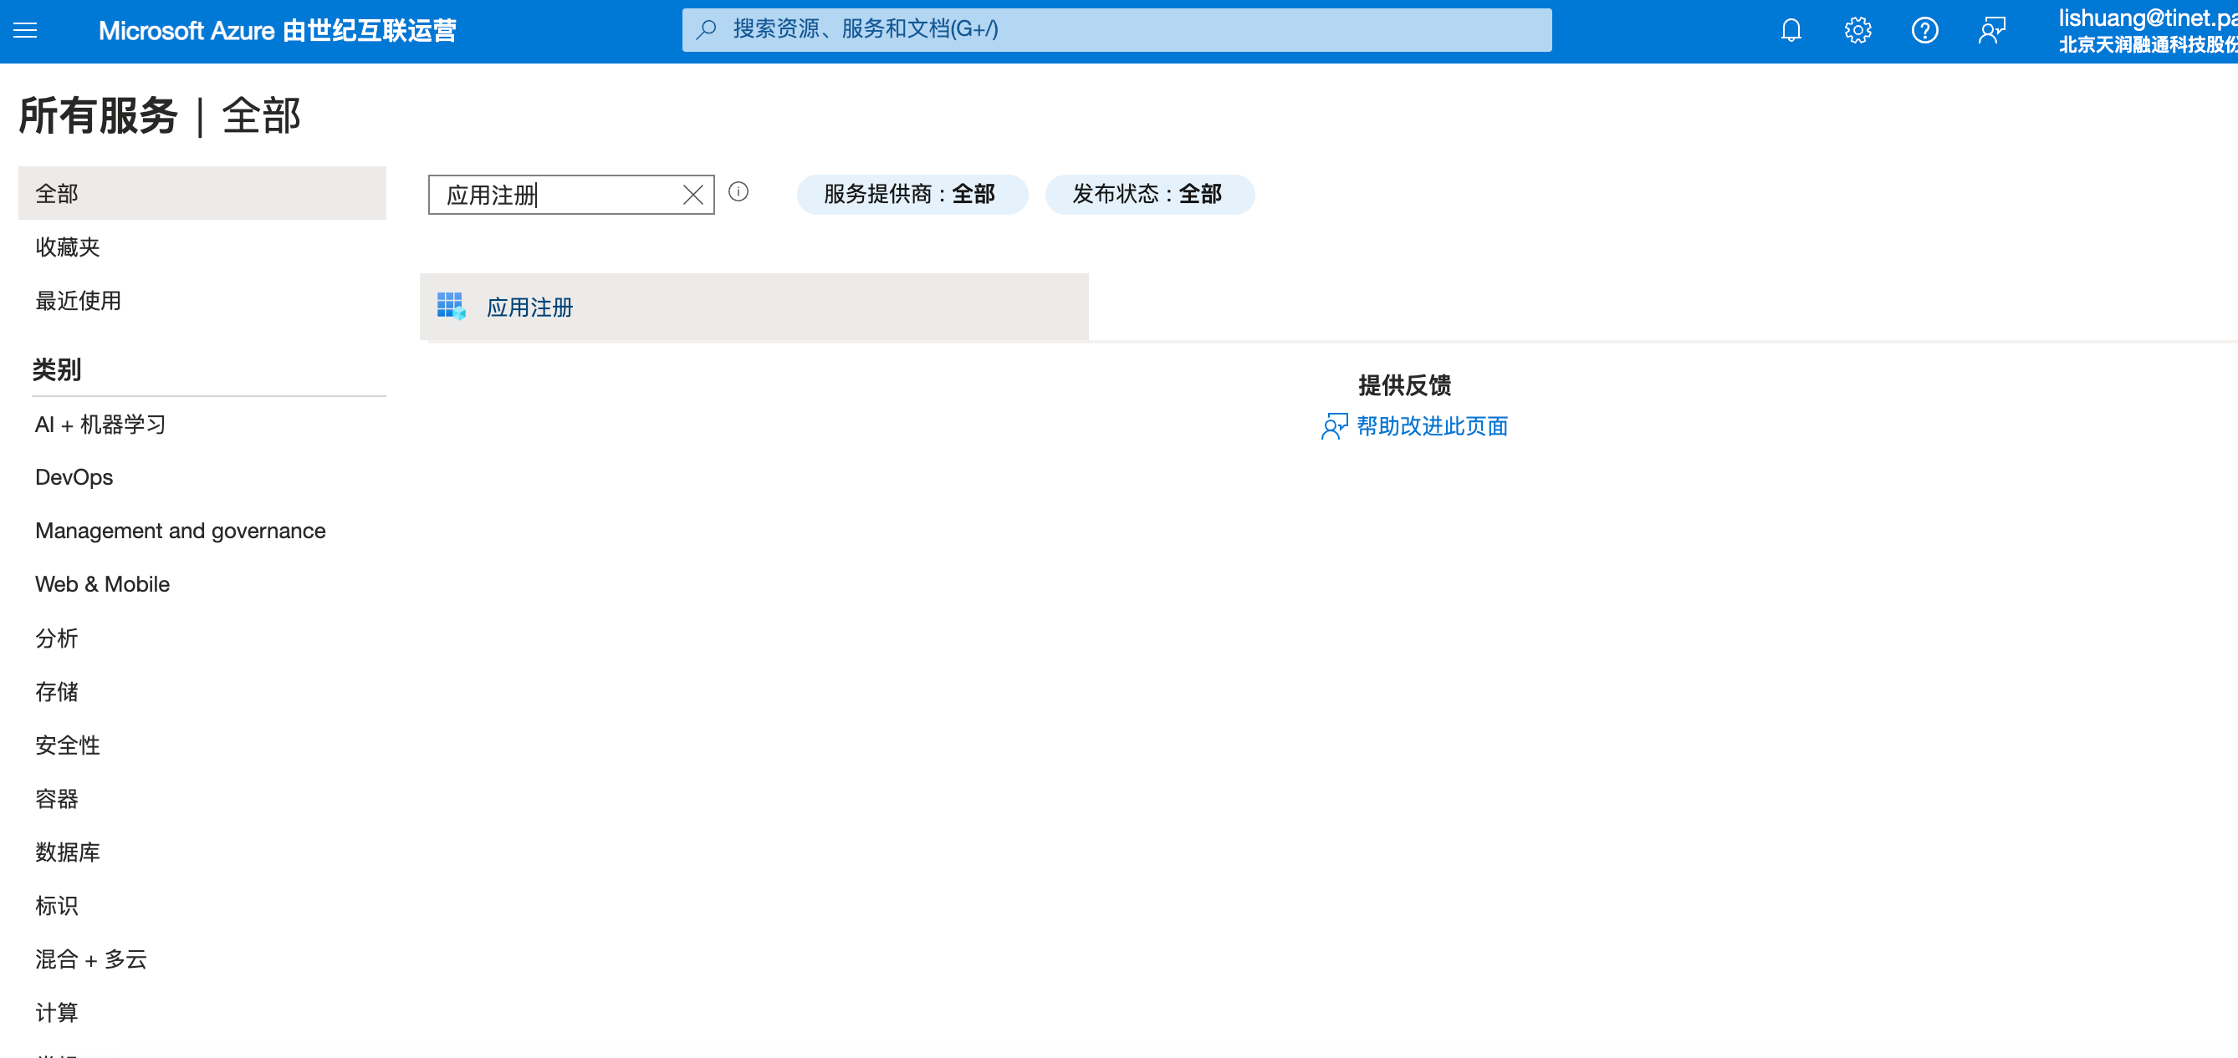Clear the service filter text
The width and height of the screenshot is (2238, 1058).
point(692,195)
